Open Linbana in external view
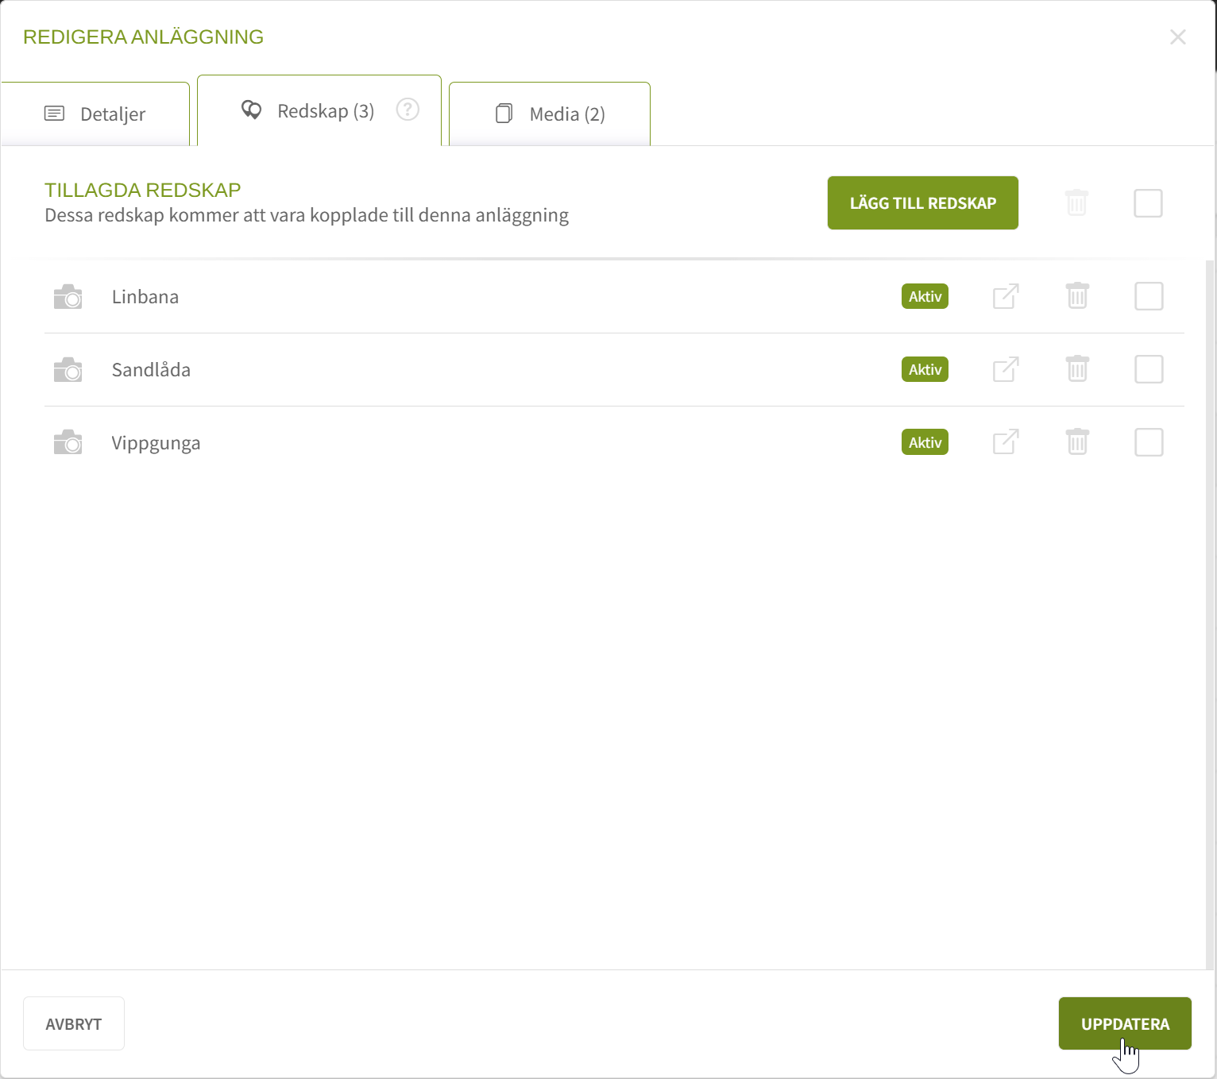This screenshot has width=1217, height=1079. pos(1006,297)
